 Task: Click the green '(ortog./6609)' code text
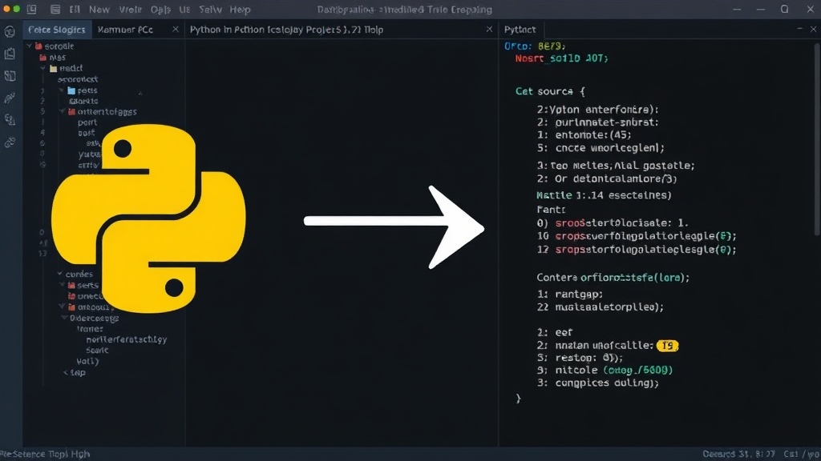click(637, 370)
